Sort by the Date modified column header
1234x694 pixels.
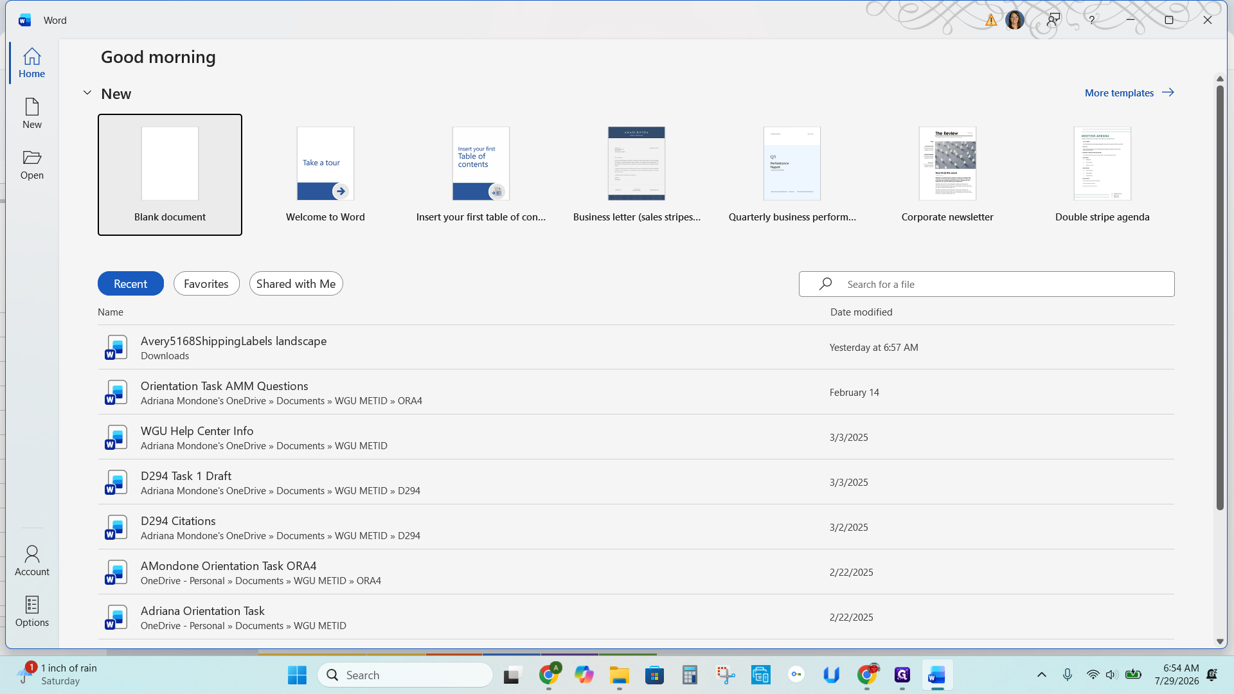(x=861, y=312)
